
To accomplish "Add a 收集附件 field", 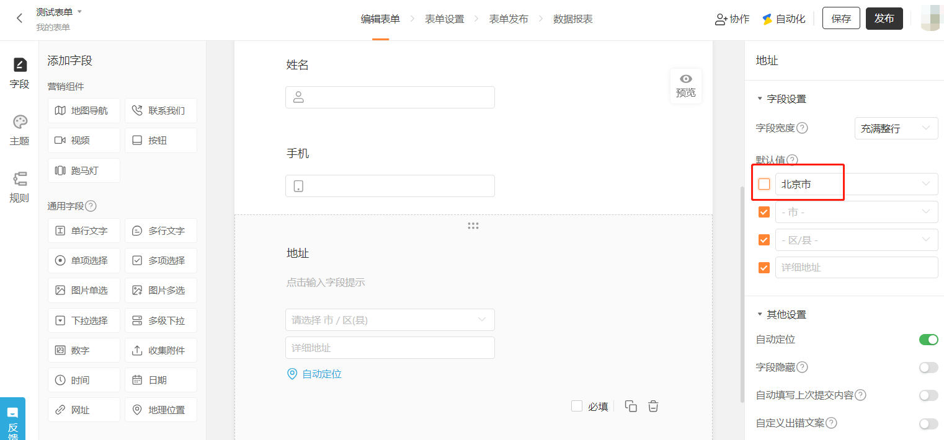I will click(161, 350).
